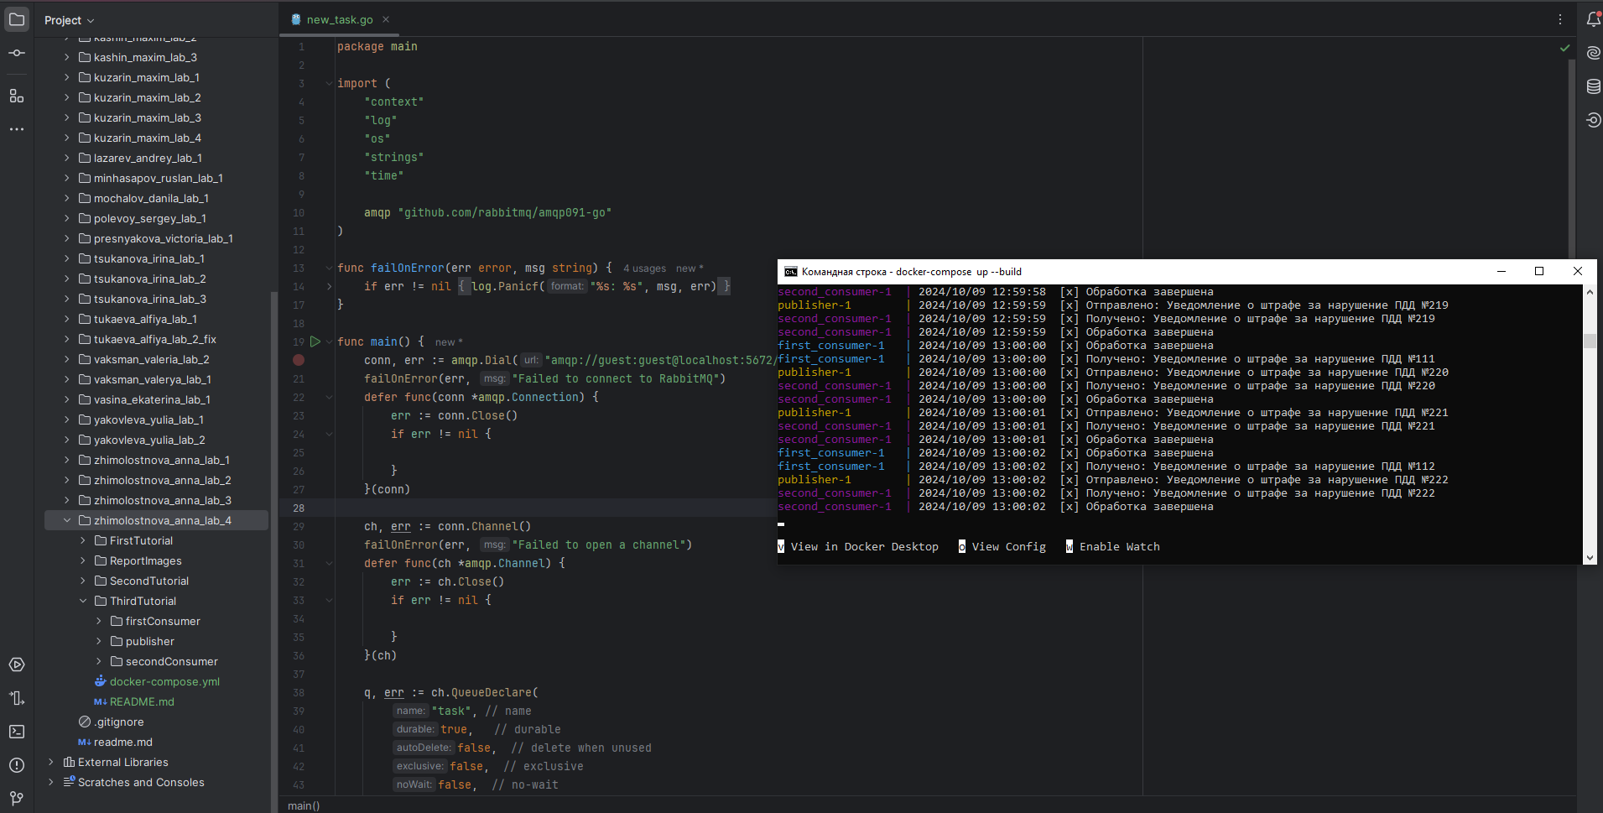
Task: Select docker-compose.yml file
Action: [x=158, y=681]
